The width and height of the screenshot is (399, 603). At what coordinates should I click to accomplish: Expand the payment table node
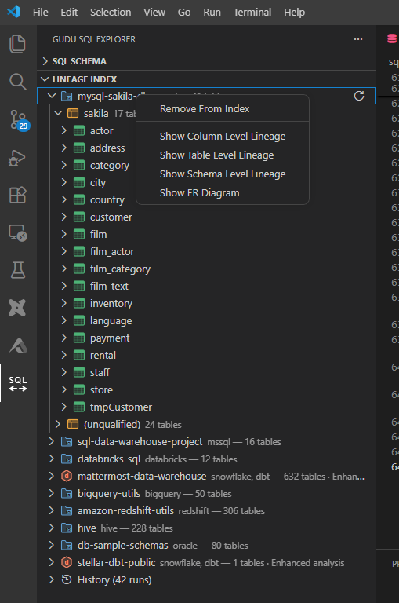tap(63, 338)
